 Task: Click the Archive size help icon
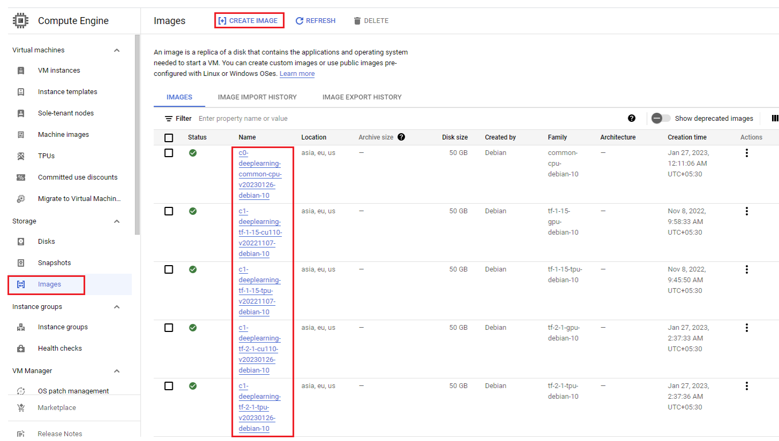click(x=401, y=137)
